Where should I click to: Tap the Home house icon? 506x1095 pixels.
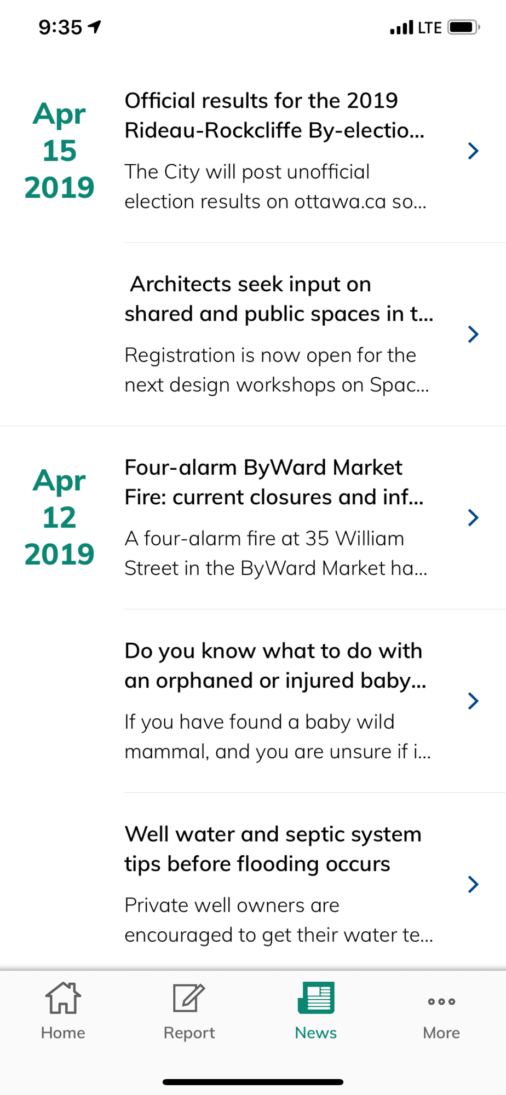click(63, 998)
